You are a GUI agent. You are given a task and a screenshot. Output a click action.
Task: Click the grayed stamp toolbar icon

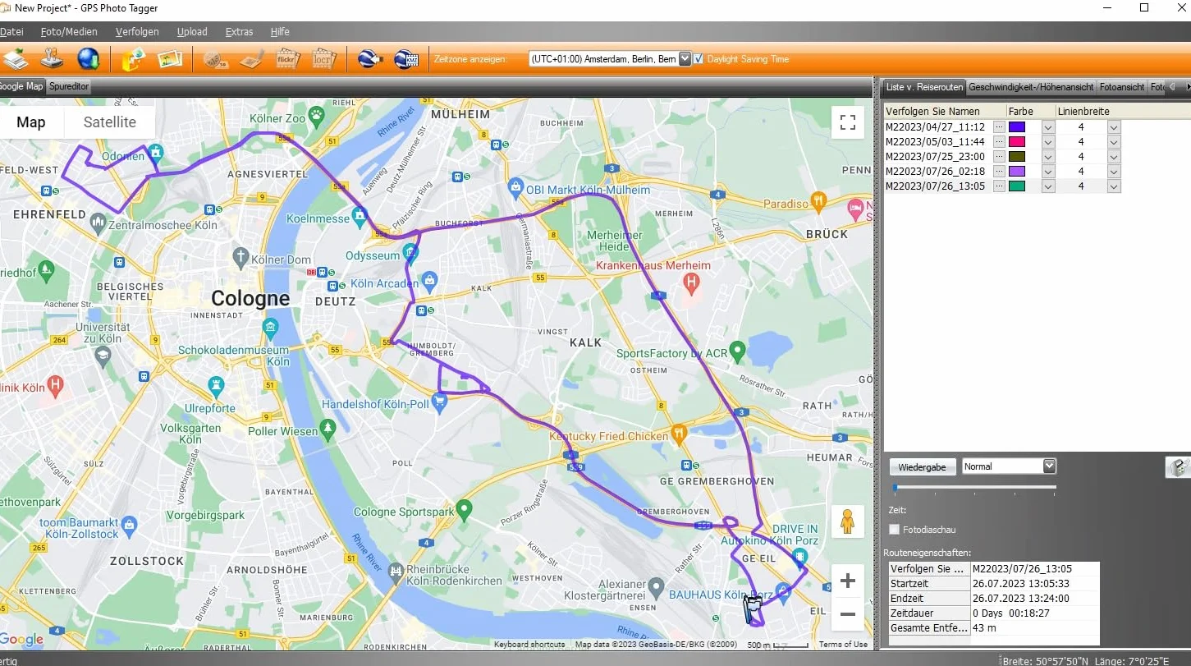[251, 59]
